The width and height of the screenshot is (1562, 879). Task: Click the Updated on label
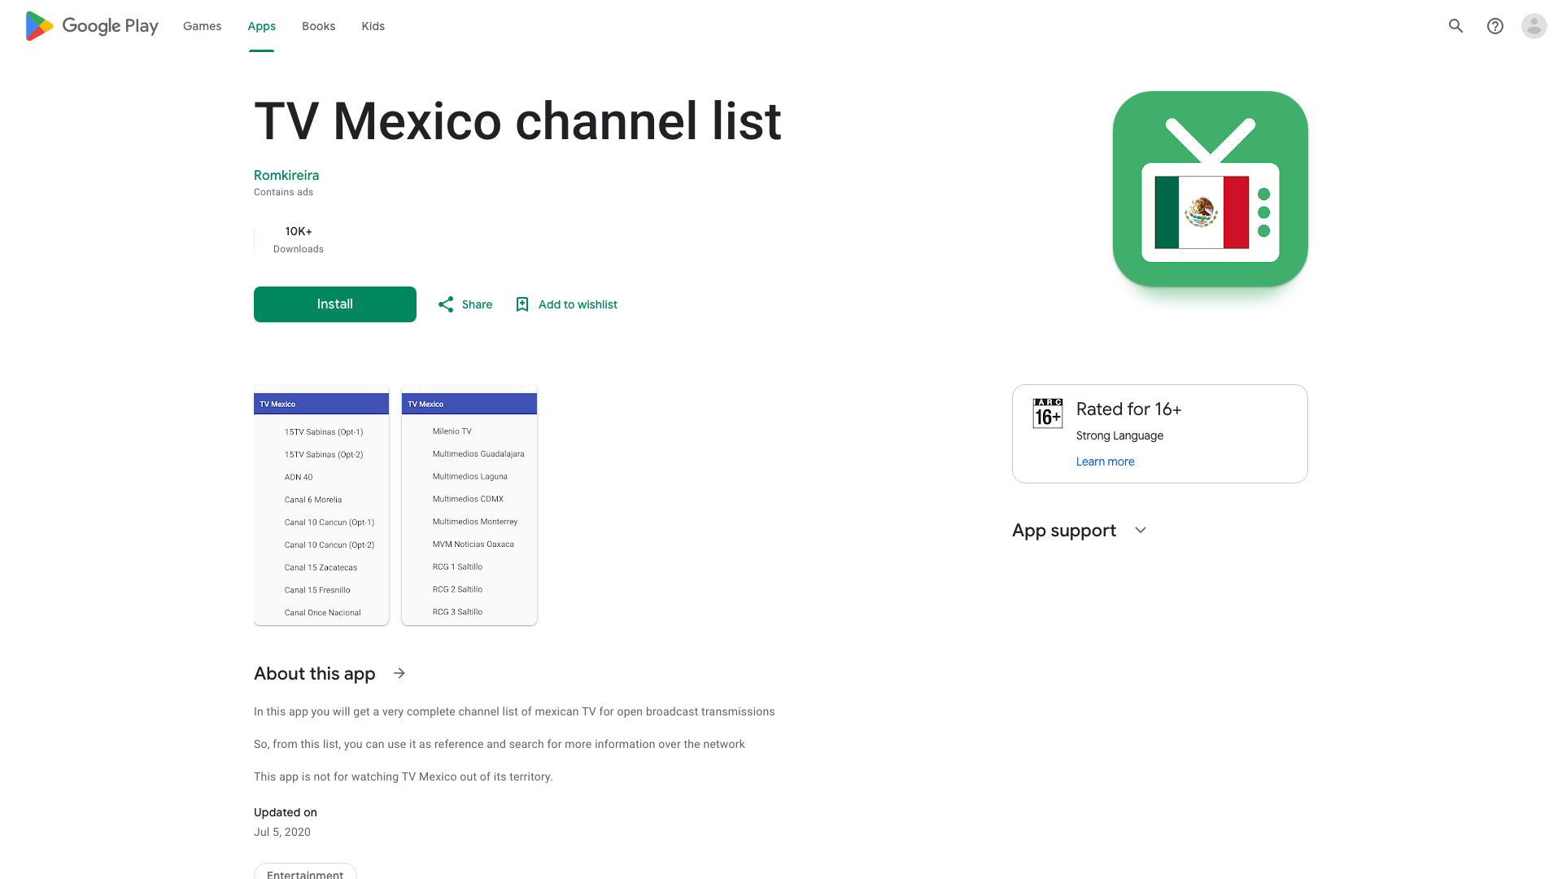(x=286, y=812)
